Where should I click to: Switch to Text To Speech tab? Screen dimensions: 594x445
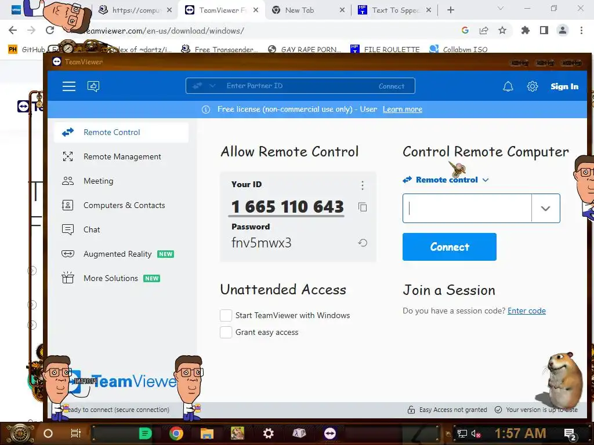pos(394,10)
